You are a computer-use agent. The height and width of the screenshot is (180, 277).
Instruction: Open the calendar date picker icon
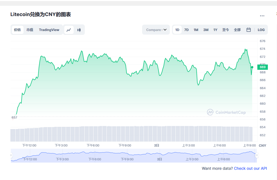pos(248,30)
